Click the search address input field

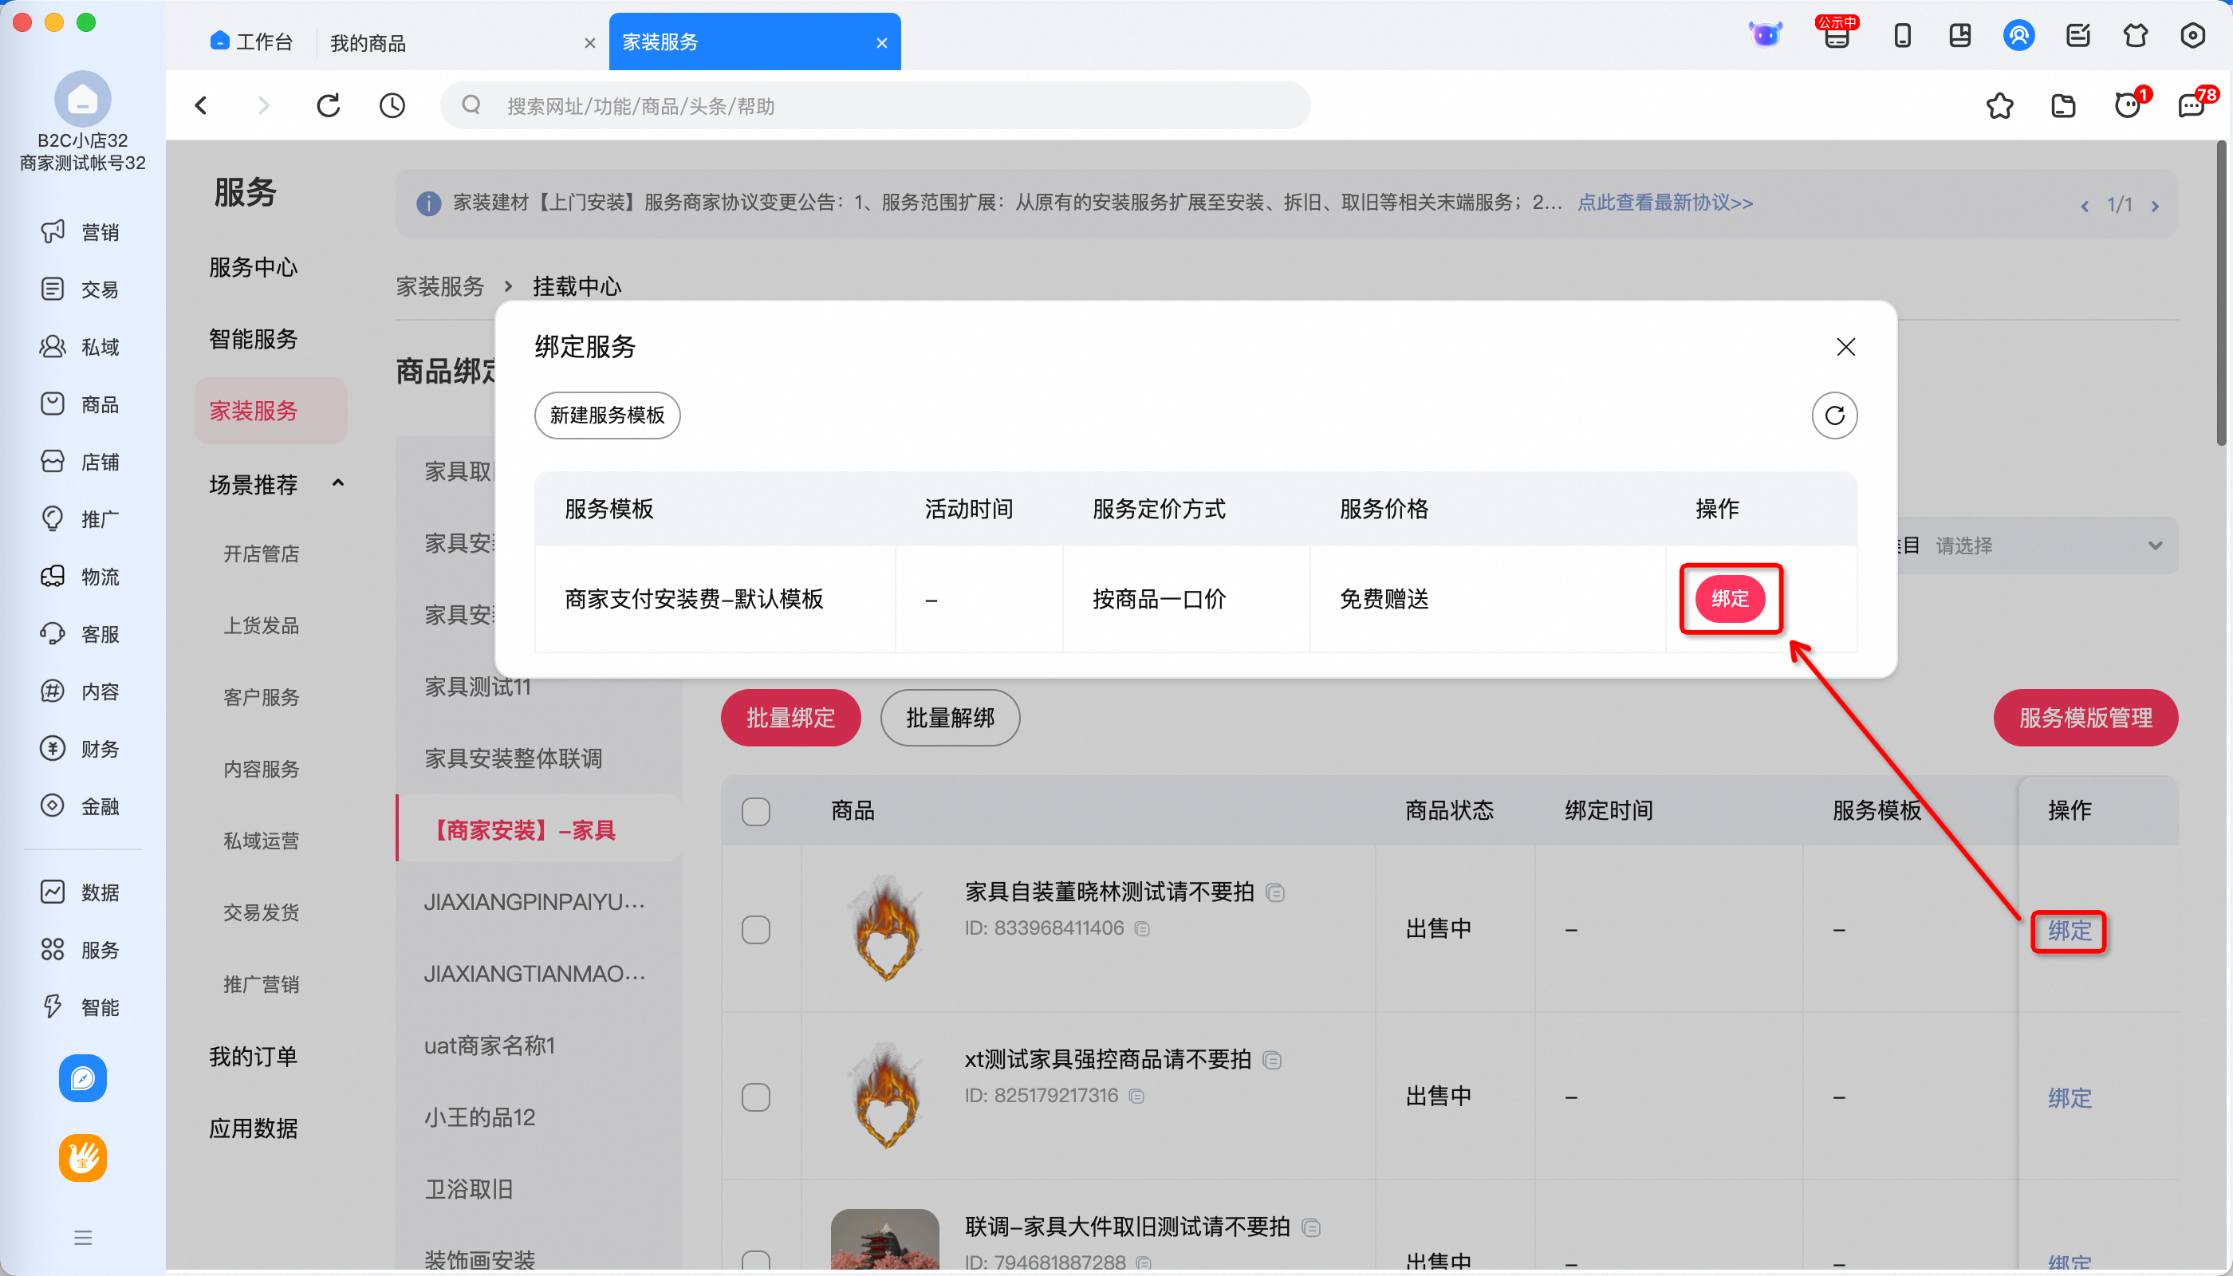[875, 106]
